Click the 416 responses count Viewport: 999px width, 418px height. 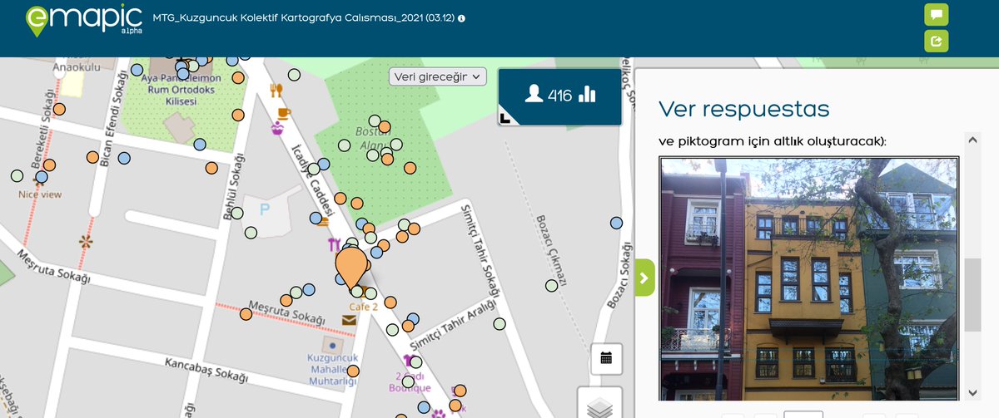tap(559, 96)
